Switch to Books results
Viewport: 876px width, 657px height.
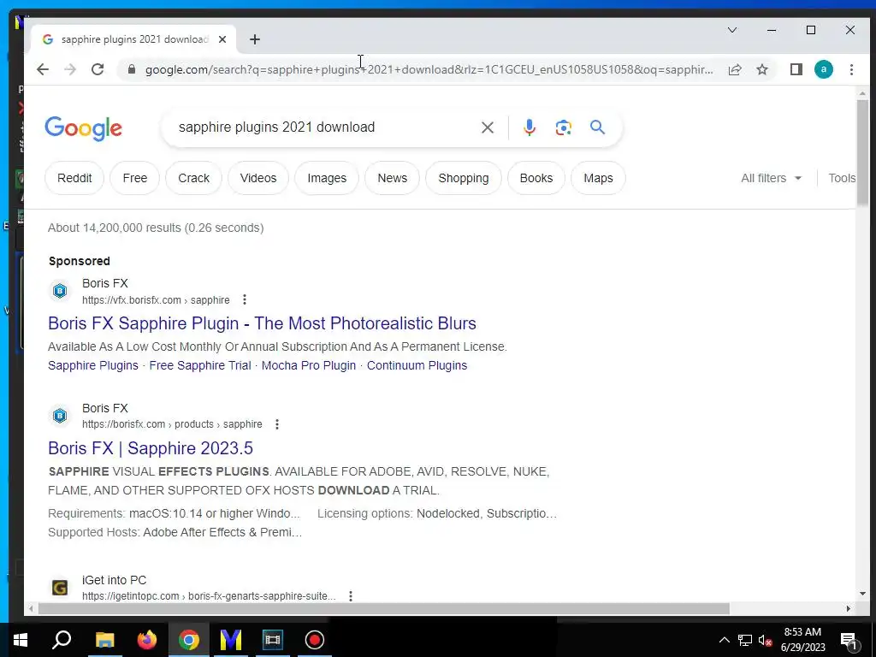[536, 178]
